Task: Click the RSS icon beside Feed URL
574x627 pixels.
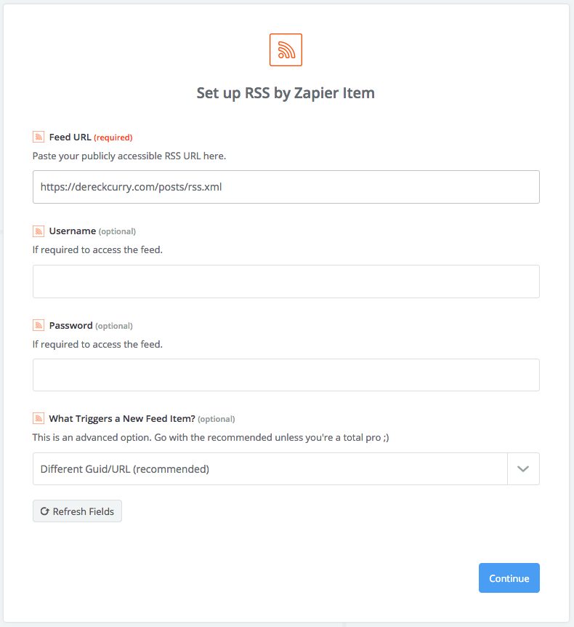Action: 39,137
